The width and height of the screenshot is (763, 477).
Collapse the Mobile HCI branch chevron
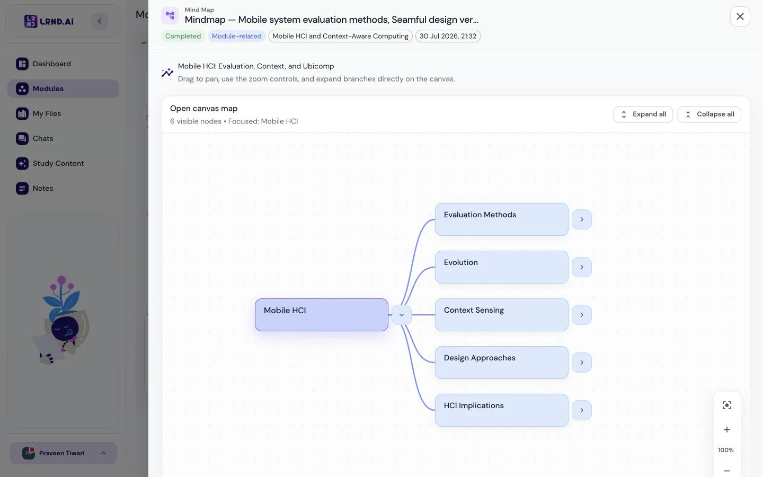(x=402, y=315)
